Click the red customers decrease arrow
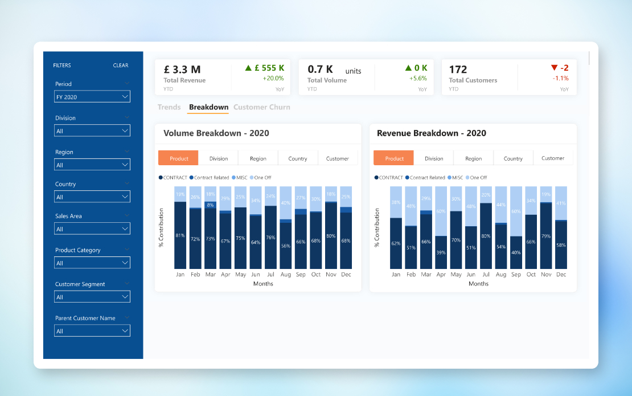Image resolution: width=632 pixels, height=396 pixels. [554, 68]
